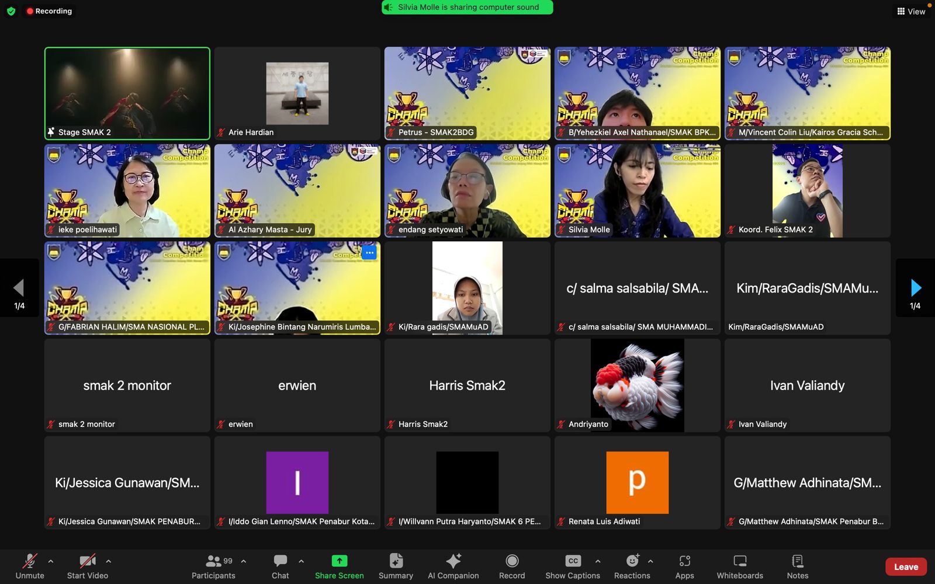Go to next gallery page arrow
The image size is (935, 584).
point(915,288)
